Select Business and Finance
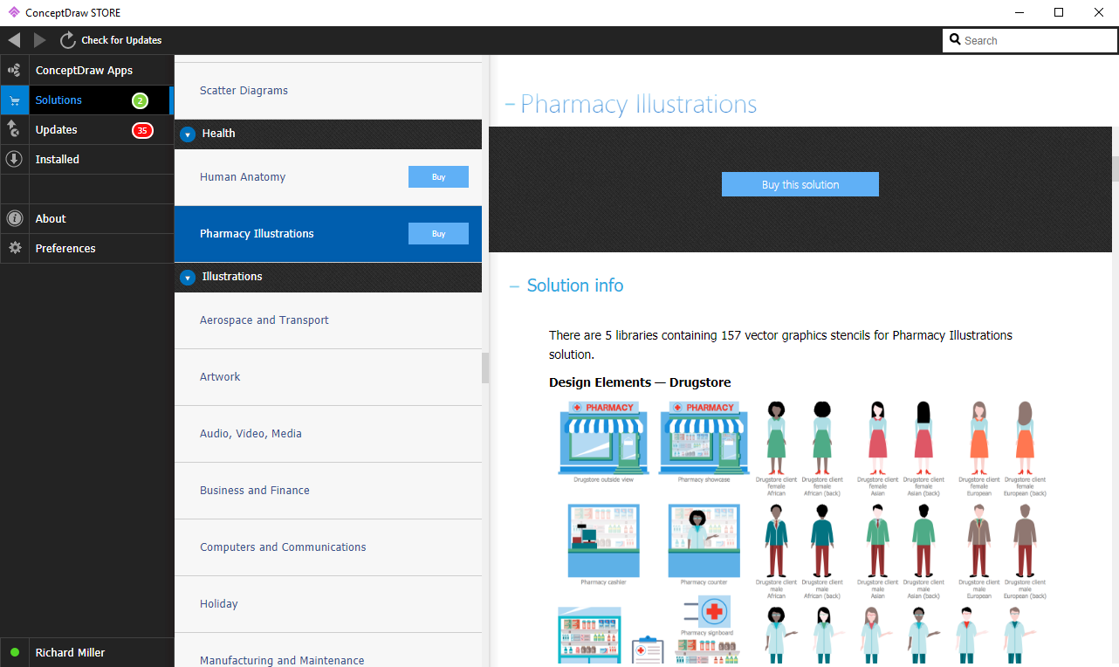The height and width of the screenshot is (667, 1119). click(328, 491)
